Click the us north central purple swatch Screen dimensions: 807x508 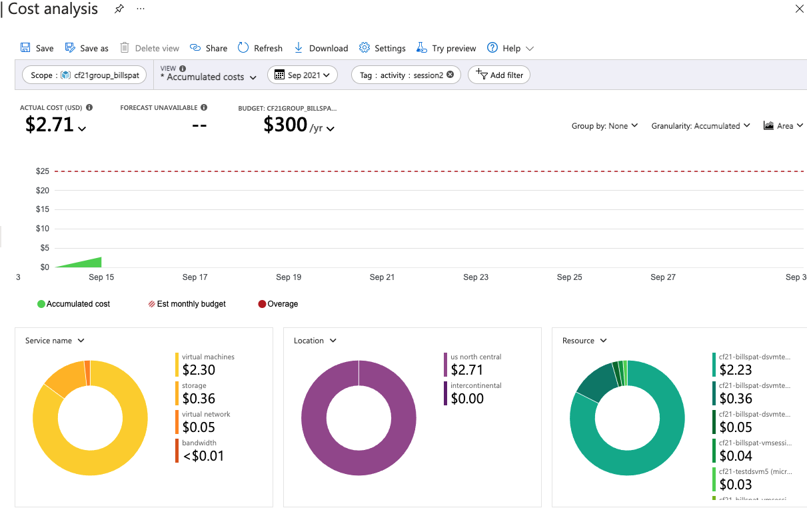point(446,365)
